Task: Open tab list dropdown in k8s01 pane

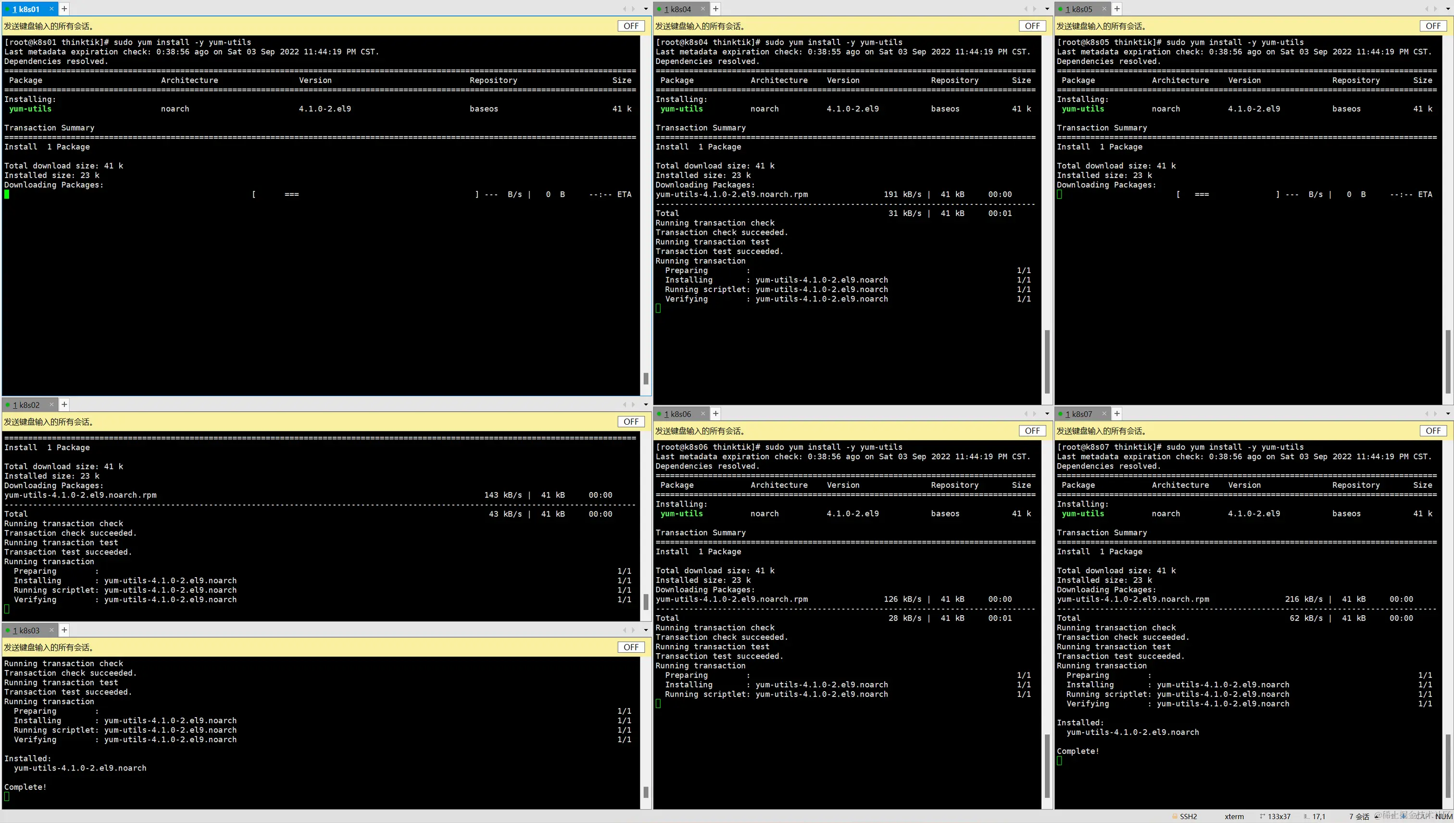Action: (646, 9)
